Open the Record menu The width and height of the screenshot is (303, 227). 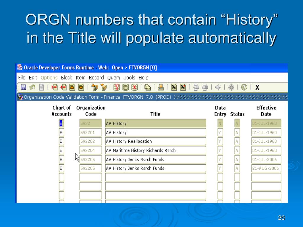point(96,78)
